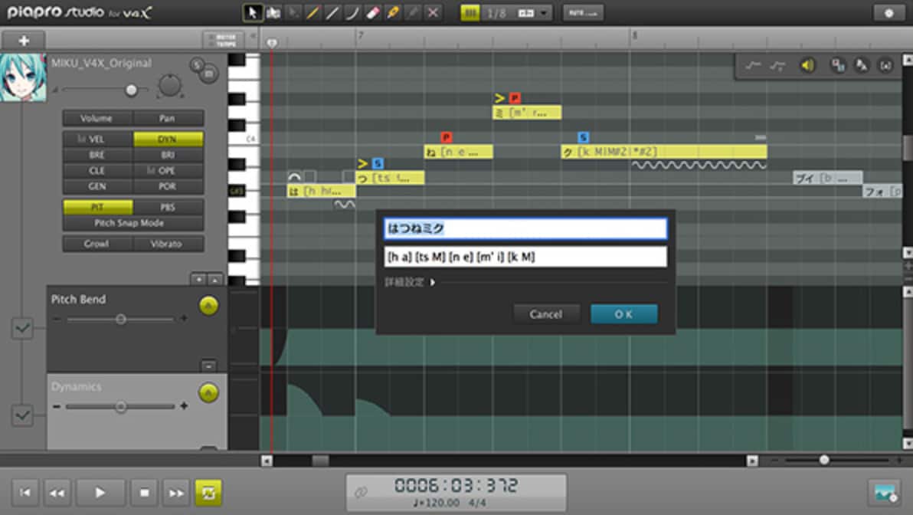Cancel the lyrics dialog
Image resolution: width=913 pixels, height=515 pixels.
click(546, 314)
